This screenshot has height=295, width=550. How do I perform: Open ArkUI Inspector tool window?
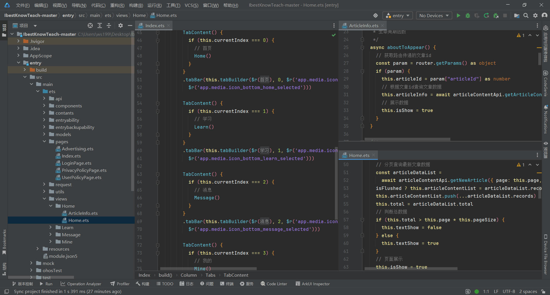[313, 284]
